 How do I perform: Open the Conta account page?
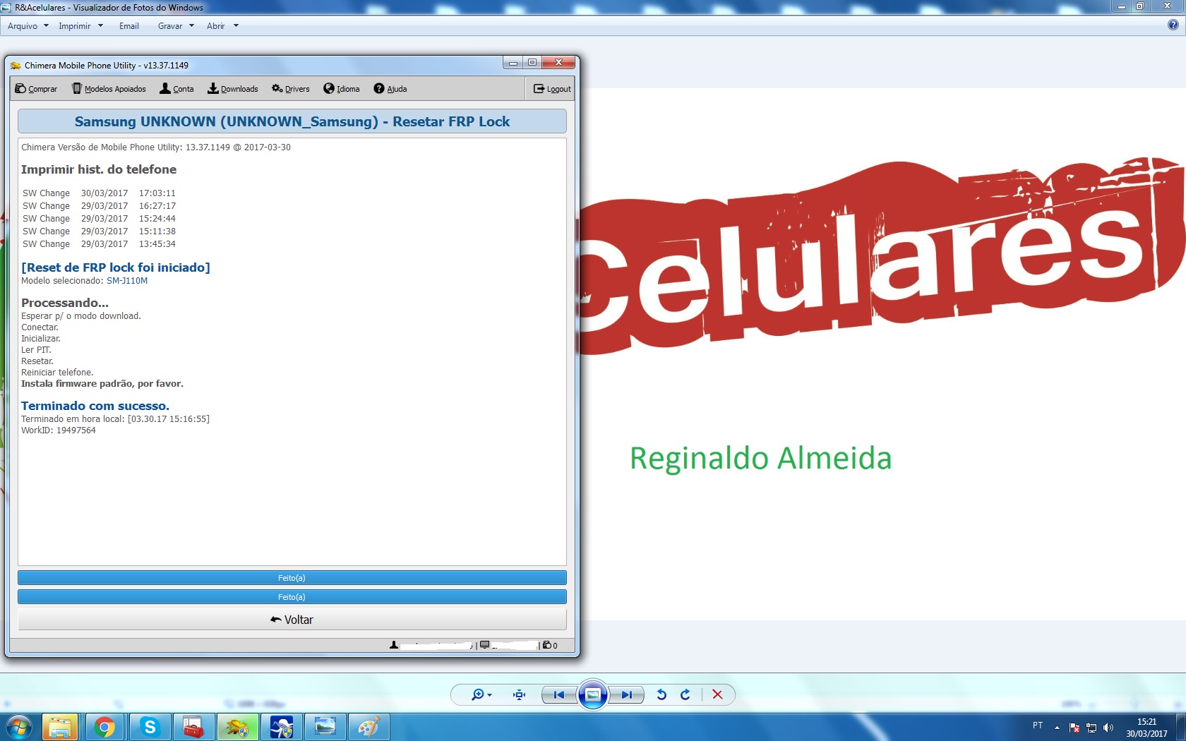coord(176,89)
